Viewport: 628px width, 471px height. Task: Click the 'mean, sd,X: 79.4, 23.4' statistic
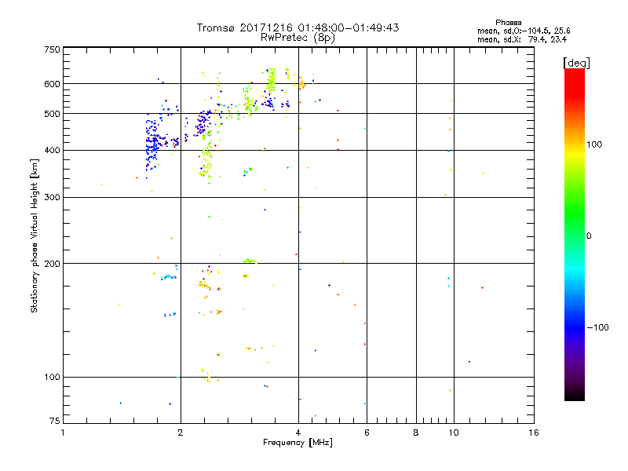[522, 39]
